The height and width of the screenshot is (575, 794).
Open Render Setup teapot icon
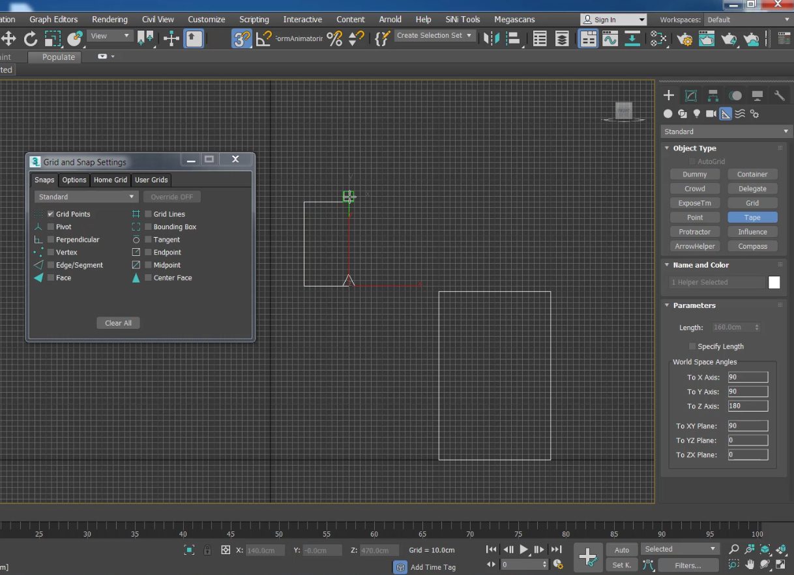point(684,39)
